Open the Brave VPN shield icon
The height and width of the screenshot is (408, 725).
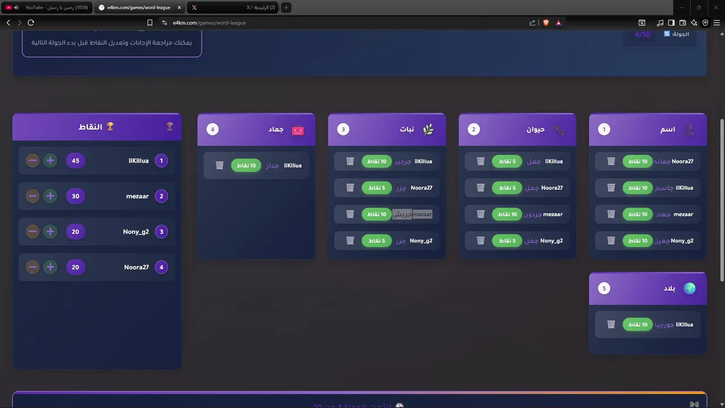[705, 23]
